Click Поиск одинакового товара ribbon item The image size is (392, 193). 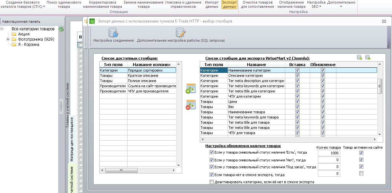[x=64, y=4]
